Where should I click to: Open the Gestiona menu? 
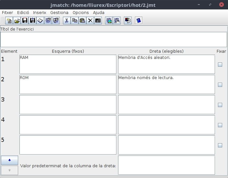(59, 12)
